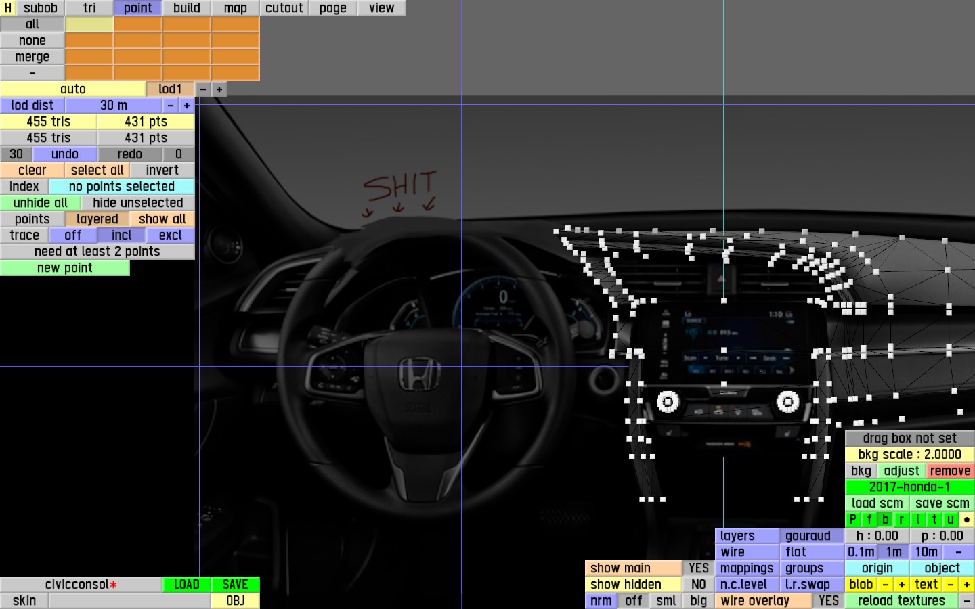Toggle 'show all' points display
The height and width of the screenshot is (609, 975).
point(162,219)
